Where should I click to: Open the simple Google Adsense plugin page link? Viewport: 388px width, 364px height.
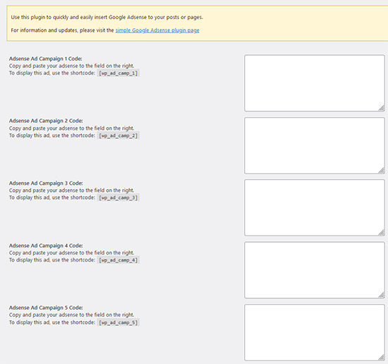click(157, 30)
